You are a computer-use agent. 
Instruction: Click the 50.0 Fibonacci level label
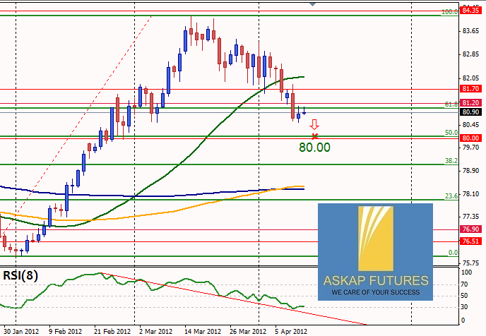click(451, 132)
